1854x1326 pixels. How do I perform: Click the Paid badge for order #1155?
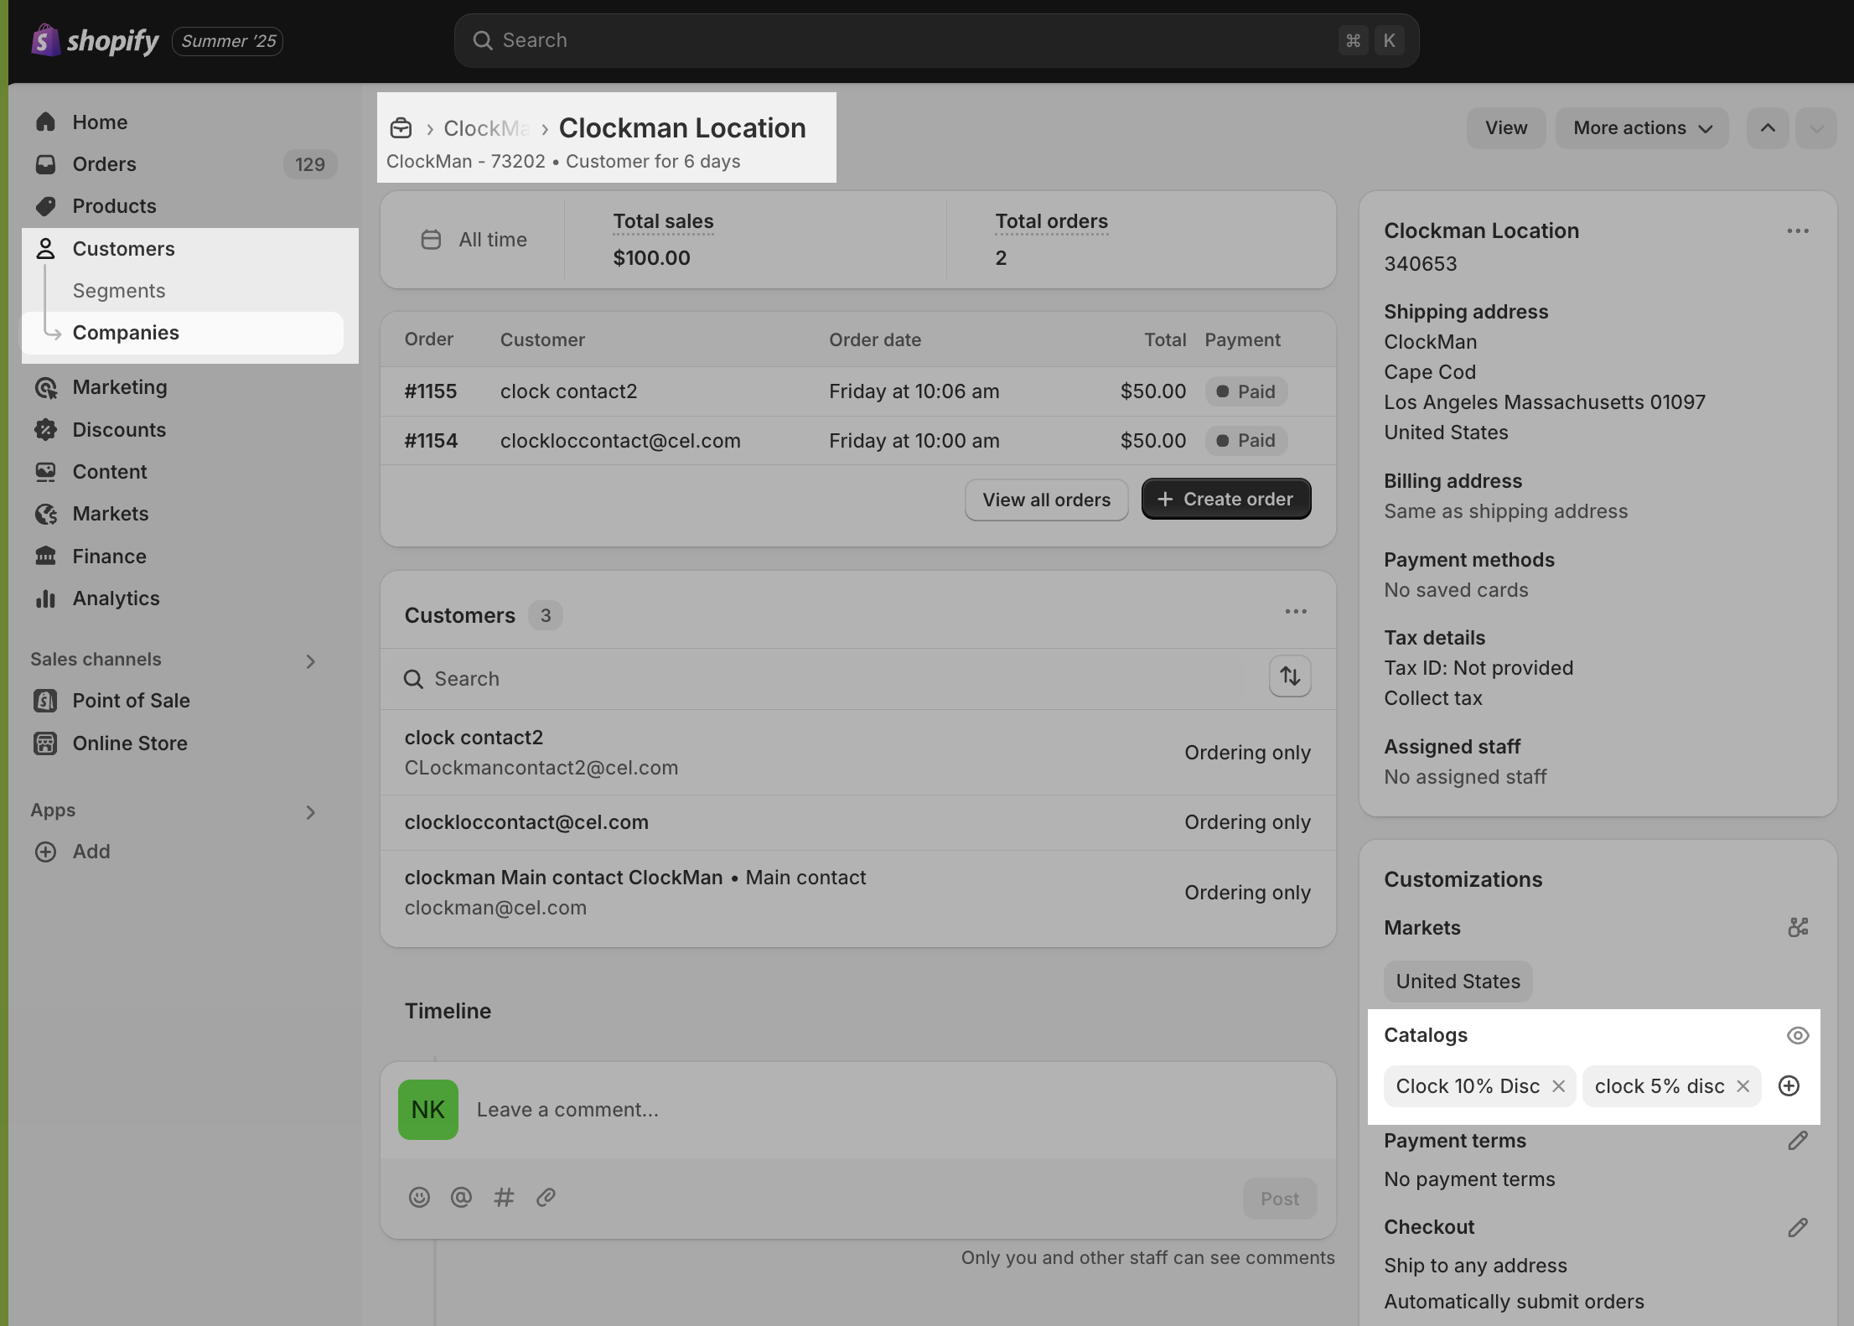(x=1245, y=391)
